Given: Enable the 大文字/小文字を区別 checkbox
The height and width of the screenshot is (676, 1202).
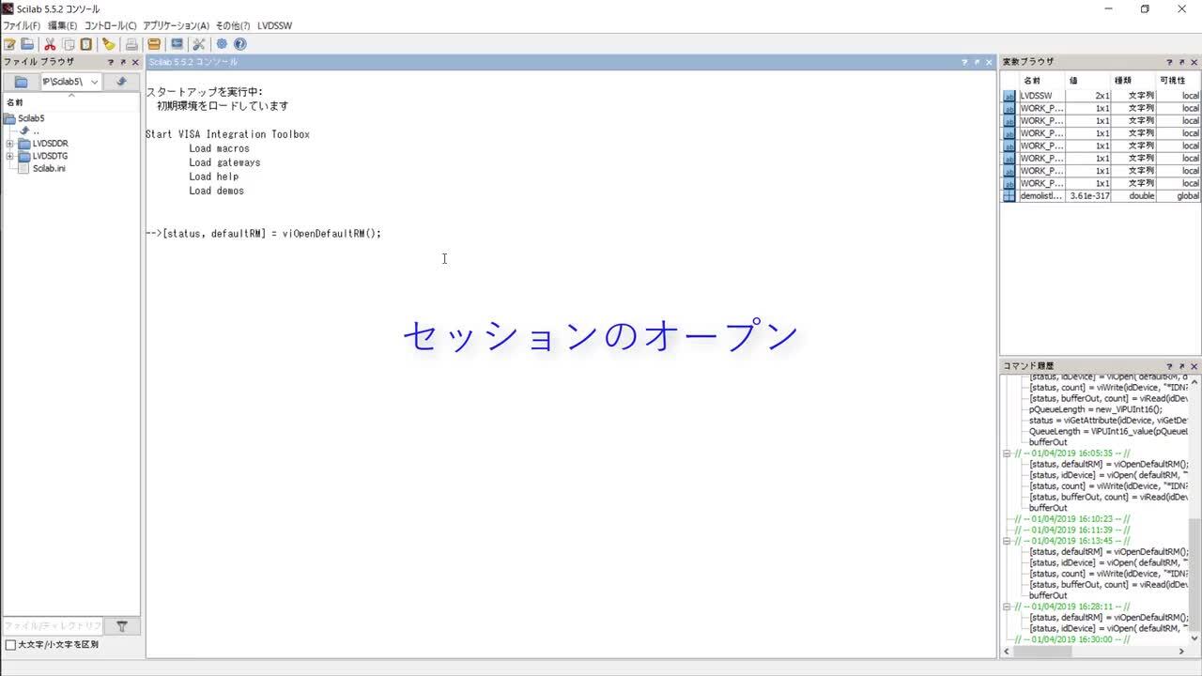Looking at the screenshot, I should click(x=11, y=645).
